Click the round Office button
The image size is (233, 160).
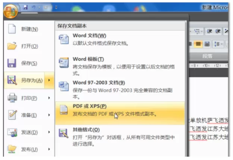(10, 11)
